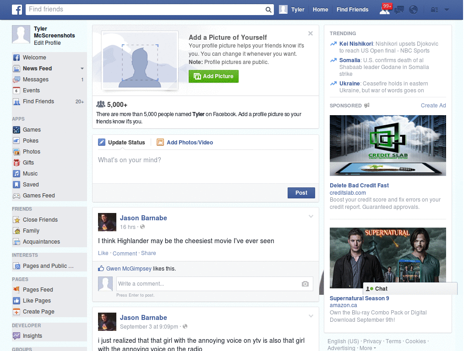Open the messages icon in top bar
Screen dimensions: 469x351
pyautogui.click(x=399, y=10)
